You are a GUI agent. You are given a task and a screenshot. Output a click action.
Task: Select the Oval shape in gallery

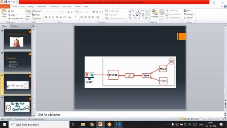tap(143, 11)
